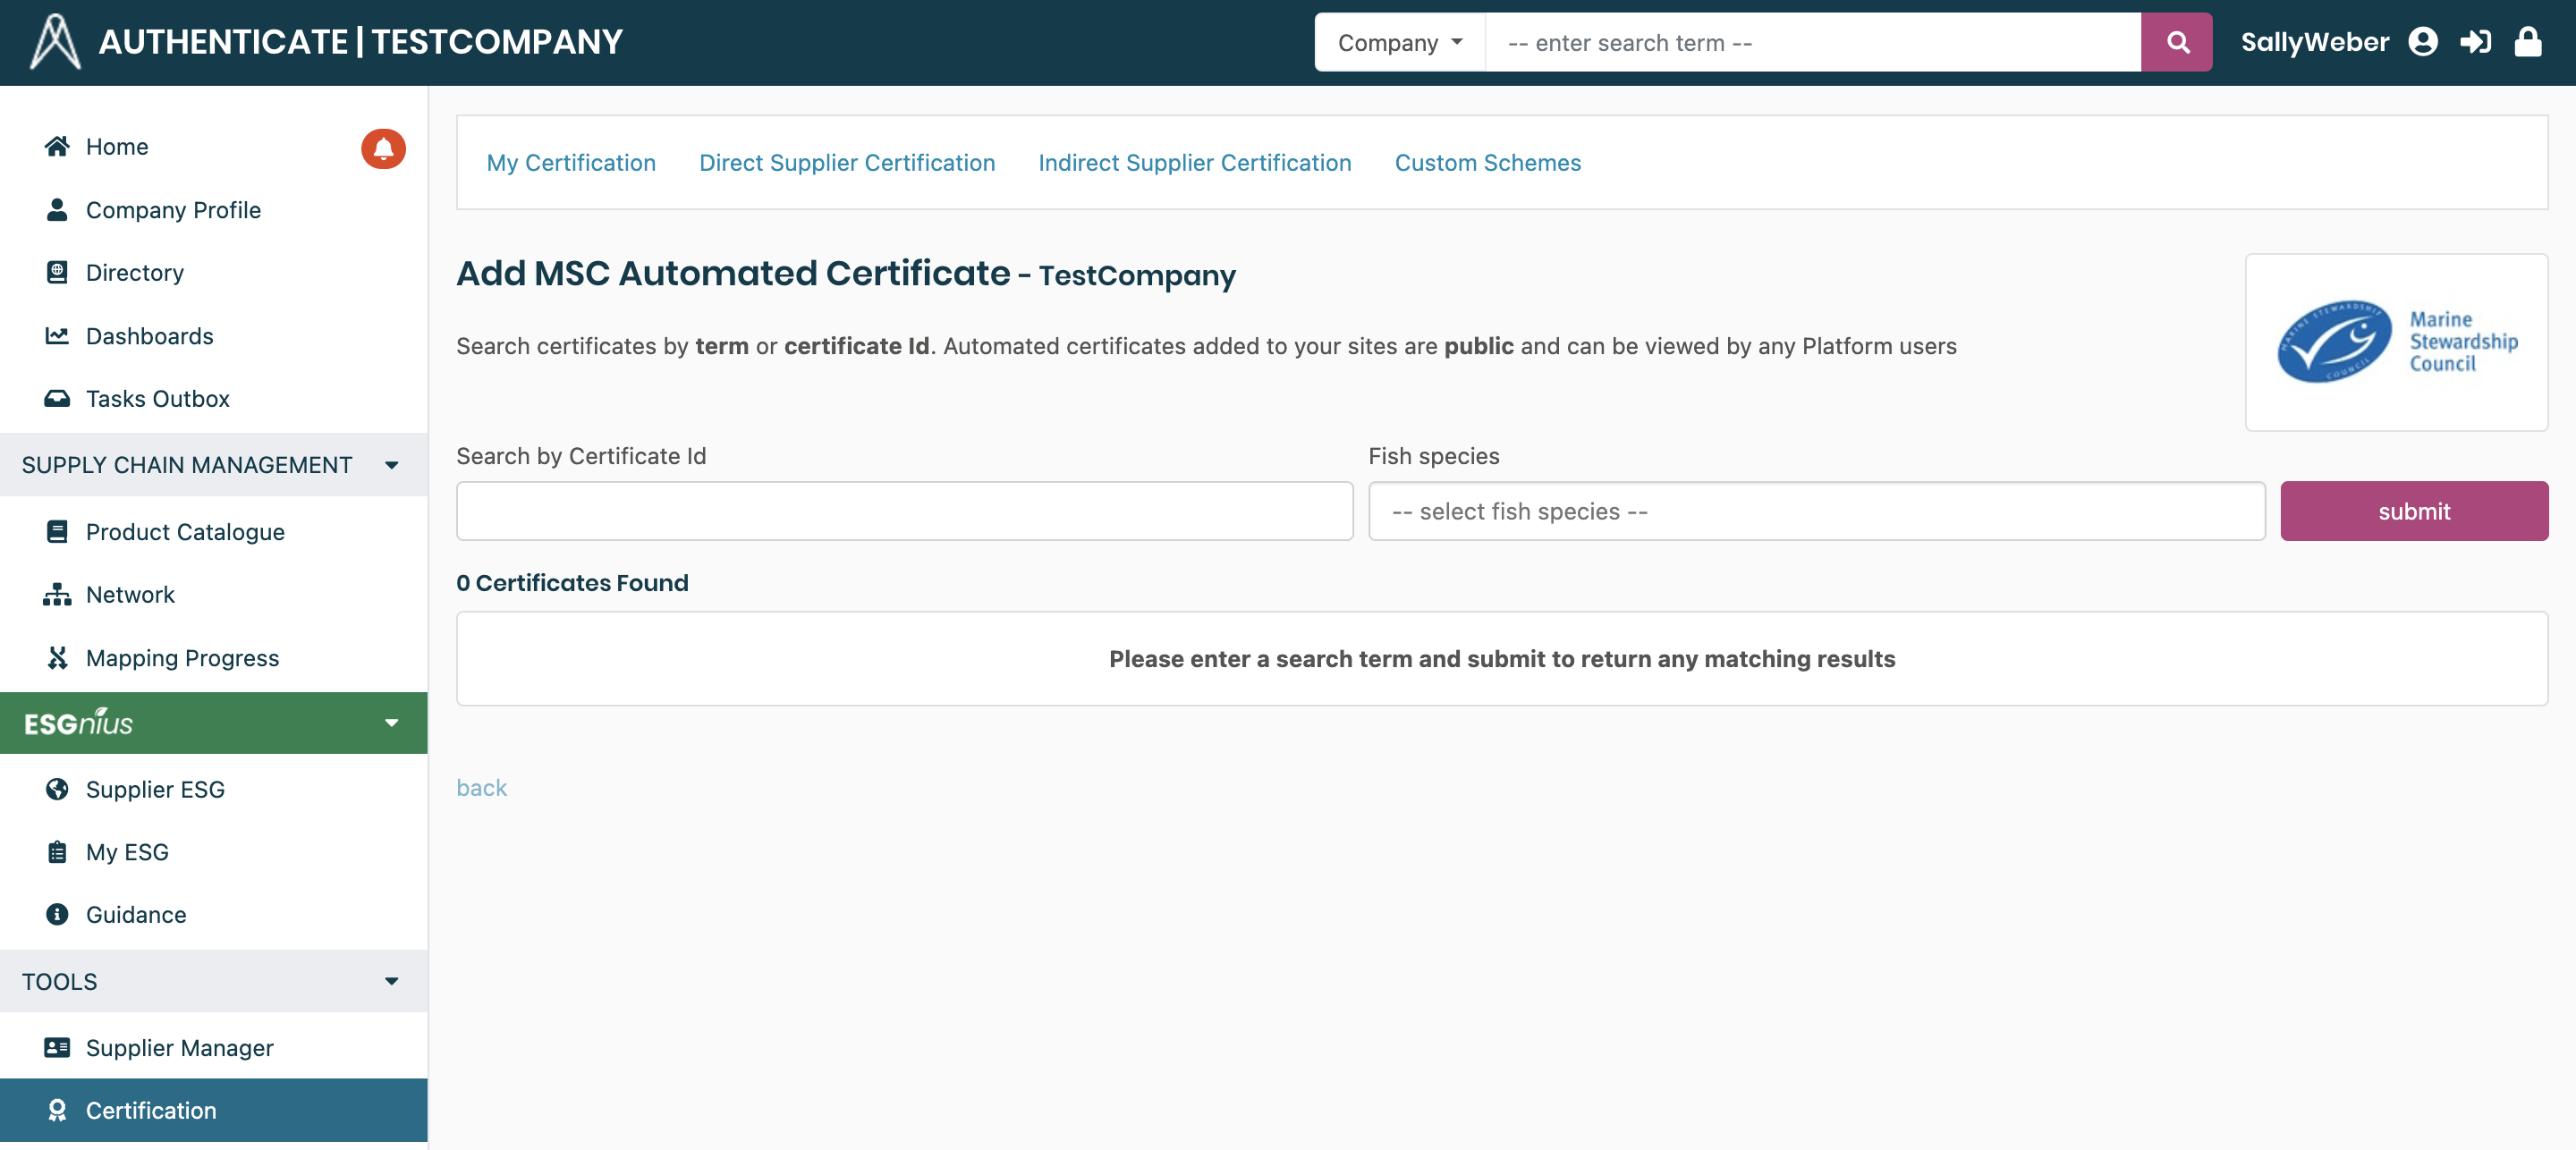Click the padlock icon in header

click(2527, 42)
